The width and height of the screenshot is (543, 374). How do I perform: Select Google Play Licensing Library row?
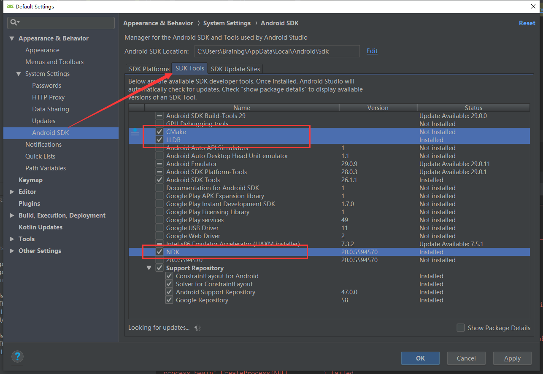[x=329, y=212]
